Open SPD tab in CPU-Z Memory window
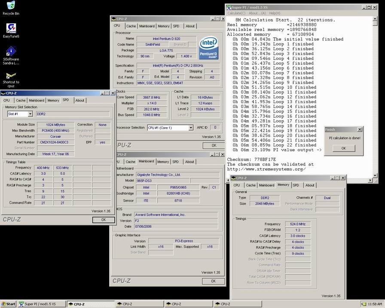This screenshot has width=385, height=308. click(296, 185)
